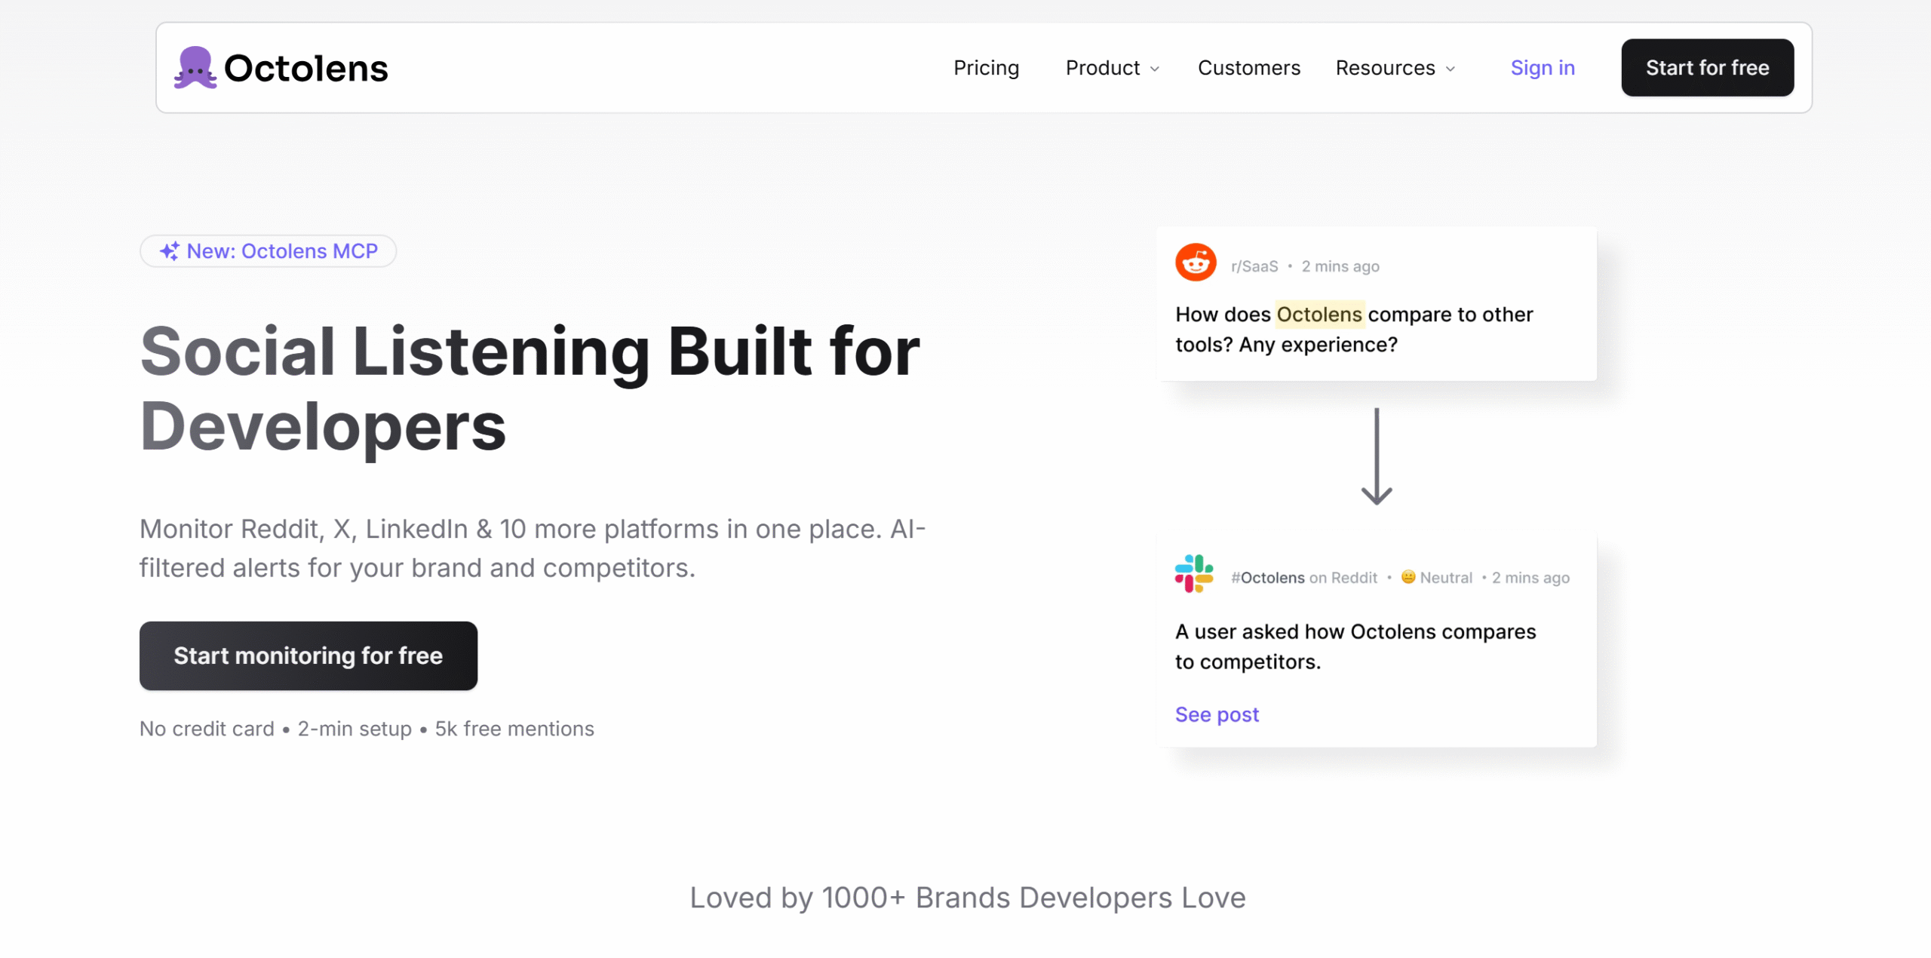
Task: Expand the Resources menu chevron
Action: click(x=1451, y=69)
